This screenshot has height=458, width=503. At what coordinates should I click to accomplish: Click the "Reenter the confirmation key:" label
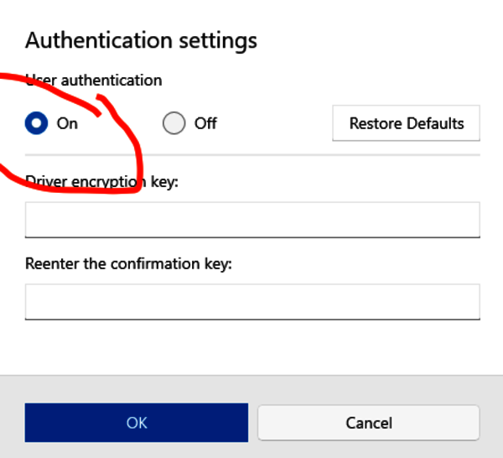128,263
